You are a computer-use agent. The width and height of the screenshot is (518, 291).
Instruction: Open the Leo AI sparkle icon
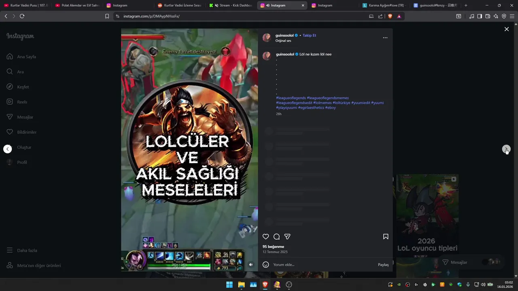coord(496,16)
